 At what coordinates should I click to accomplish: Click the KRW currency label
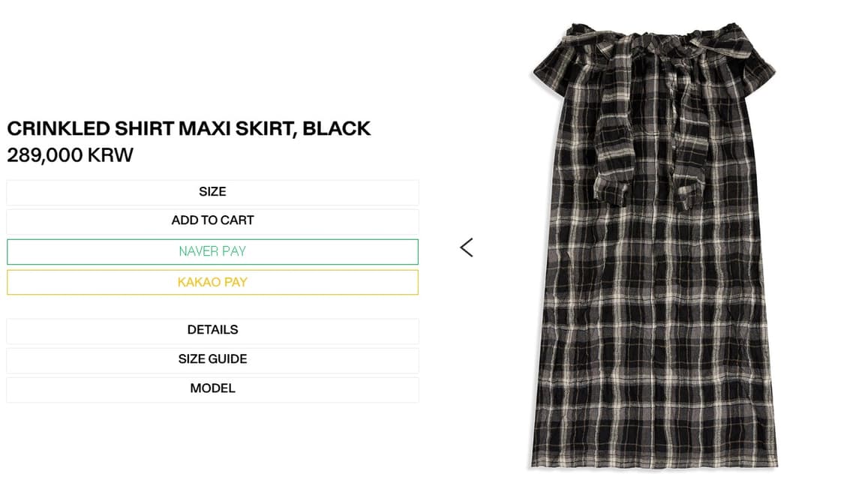(x=110, y=155)
